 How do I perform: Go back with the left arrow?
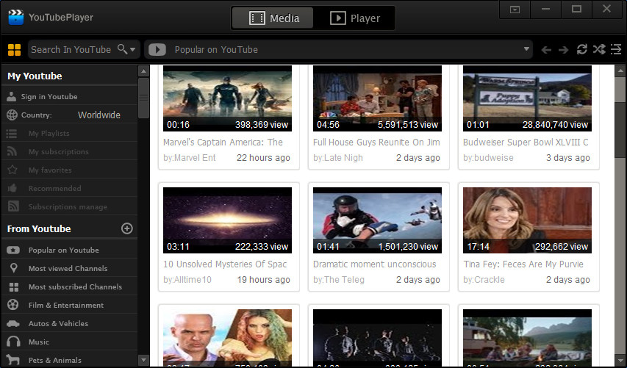coord(546,50)
